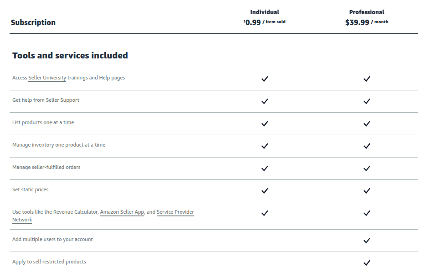Click 'List products one at a time' text
Viewport: 424px width, 268px height.
(43, 122)
